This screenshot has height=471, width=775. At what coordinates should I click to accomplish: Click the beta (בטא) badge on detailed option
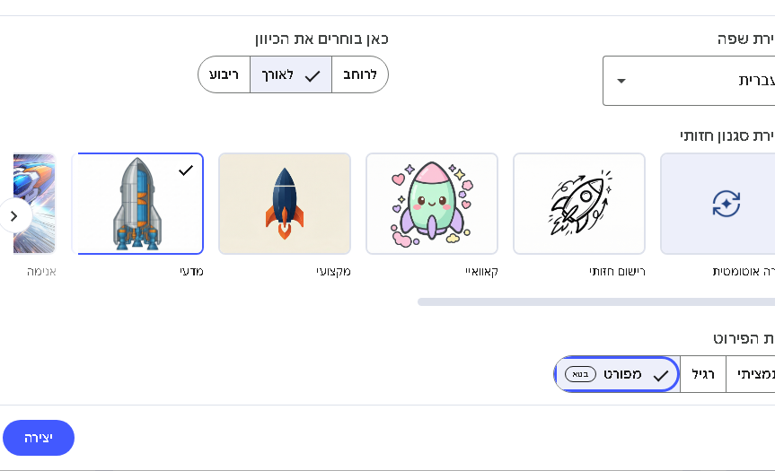581,374
